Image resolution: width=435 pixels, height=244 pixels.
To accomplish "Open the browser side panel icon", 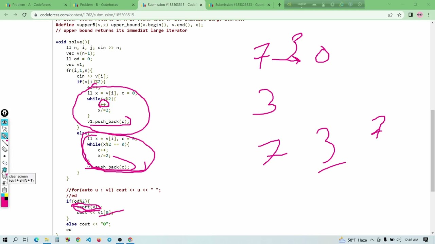I will [411, 15].
